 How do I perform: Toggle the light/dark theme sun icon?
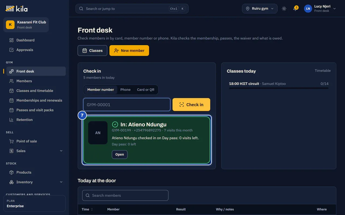[284, 9]
